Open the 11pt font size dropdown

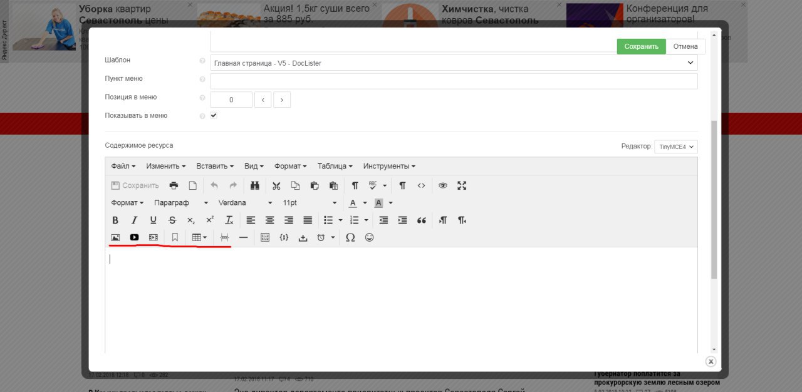310,203
